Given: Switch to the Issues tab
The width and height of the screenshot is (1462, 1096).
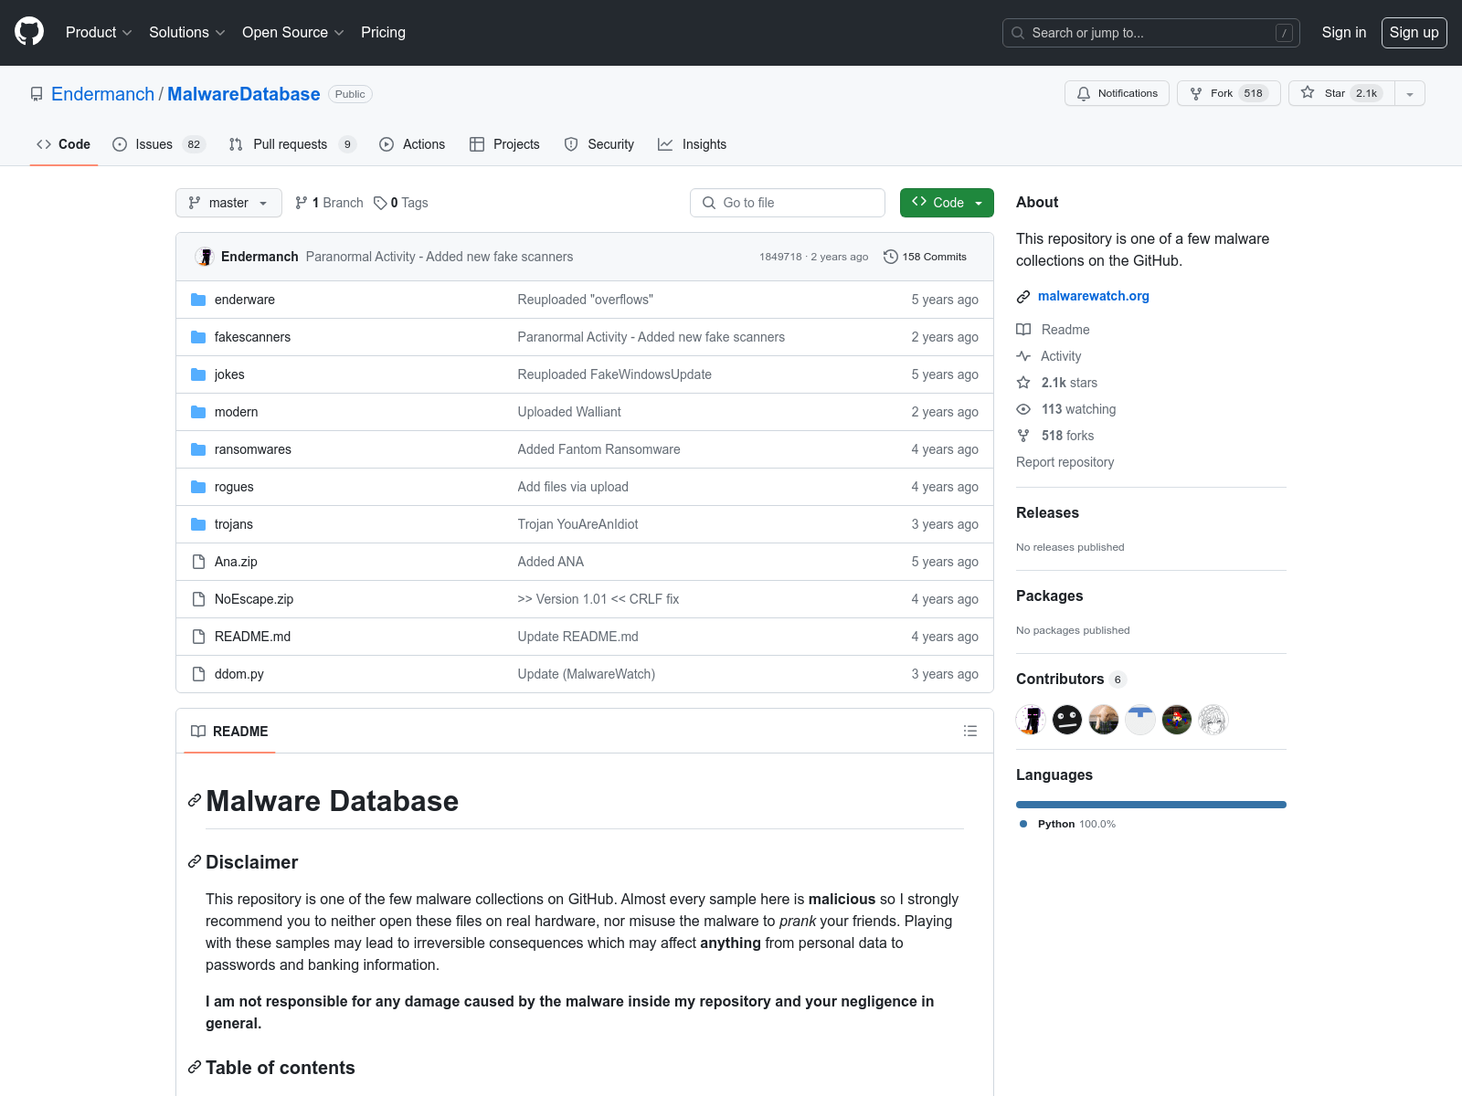Looking at the screenshot, I should point(158,144).
